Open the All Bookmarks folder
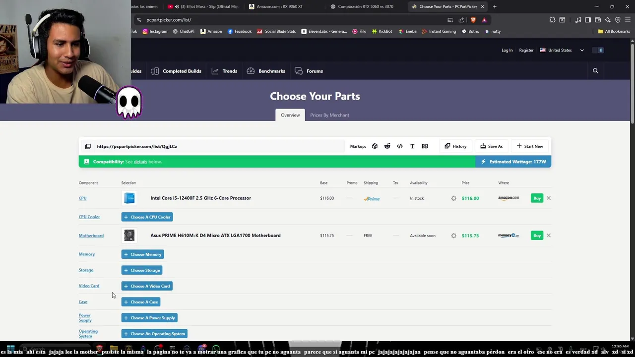 pos(614,31)
